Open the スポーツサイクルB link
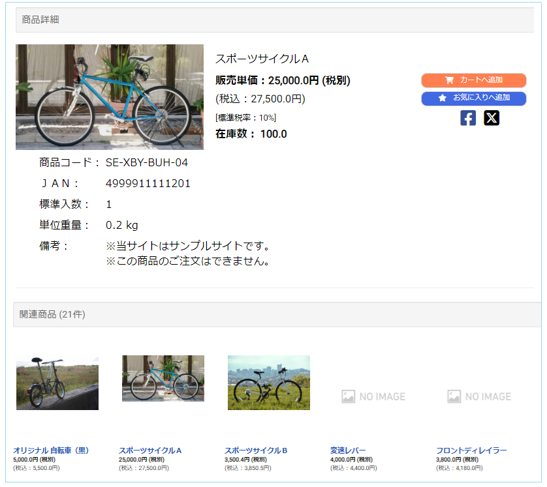 256,450
